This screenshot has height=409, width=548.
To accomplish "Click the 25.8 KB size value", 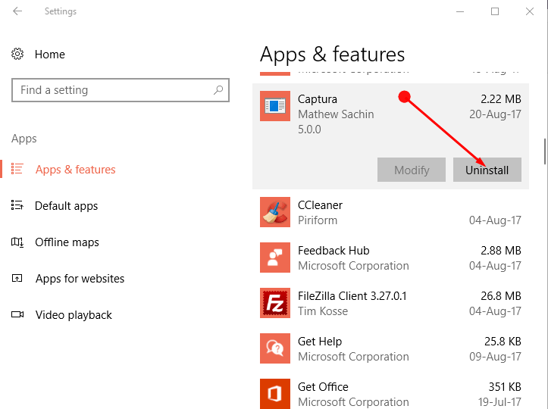I will [x=503, y=342].
